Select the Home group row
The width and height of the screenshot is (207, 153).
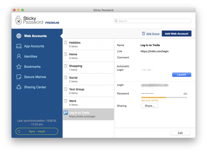(88, 56)
